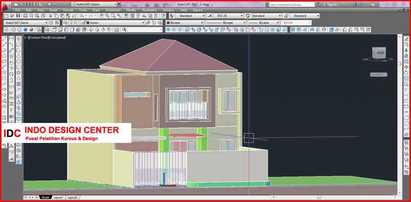This screenshot has width=411, height=202.
Task: Open the Dimension menu
Action: 113,10
